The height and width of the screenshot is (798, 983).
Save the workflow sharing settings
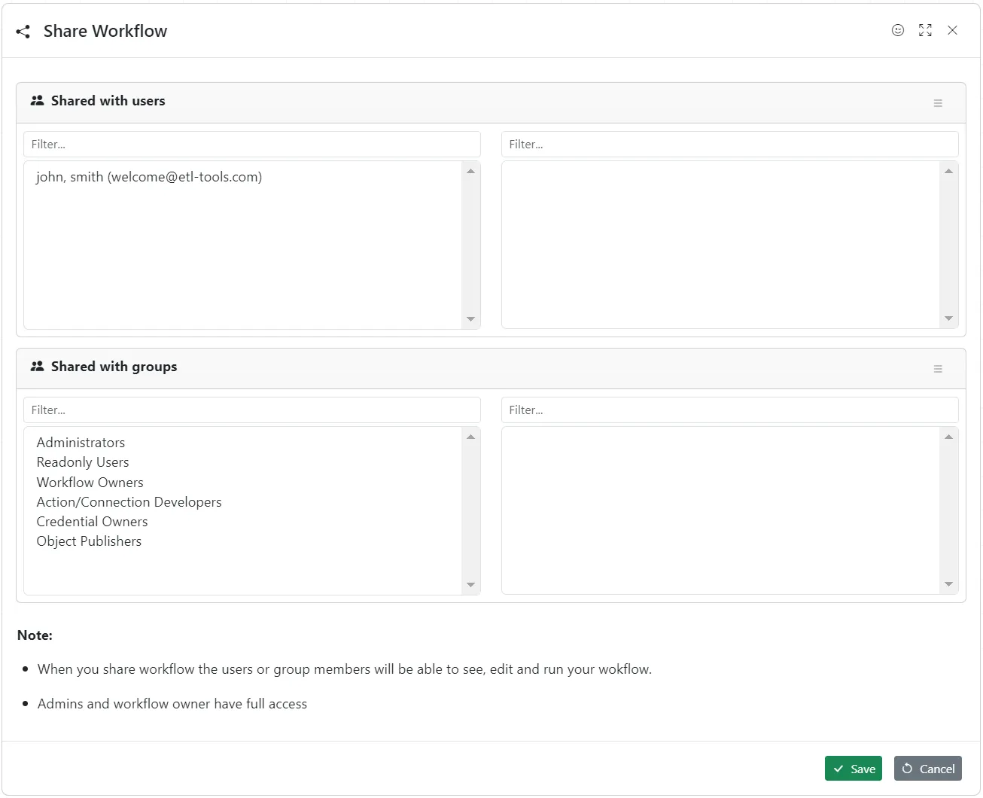[853, 769]
